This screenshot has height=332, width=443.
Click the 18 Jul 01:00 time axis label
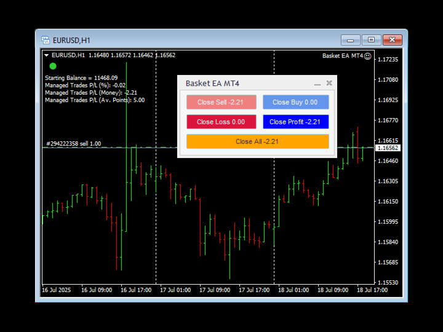pyautogui.click(x=293, y=290)
